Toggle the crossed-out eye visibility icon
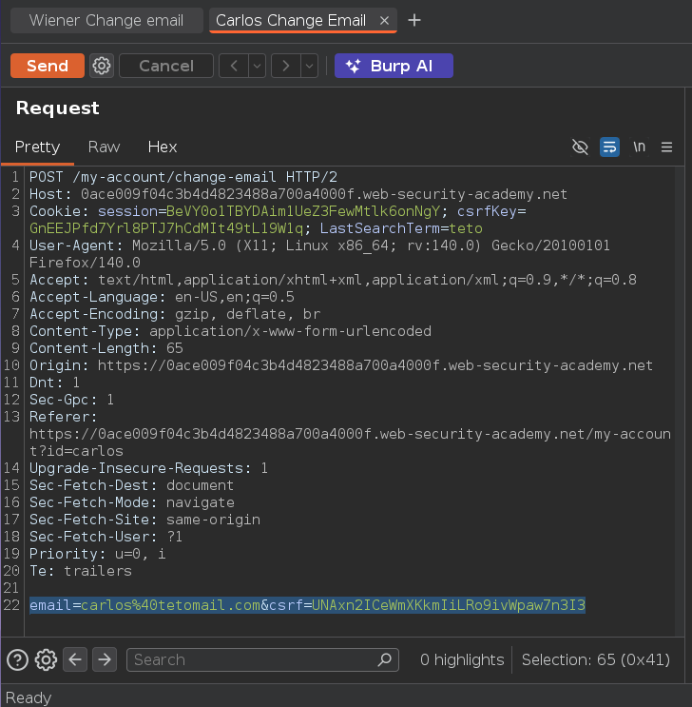 [x=580, y=147]
